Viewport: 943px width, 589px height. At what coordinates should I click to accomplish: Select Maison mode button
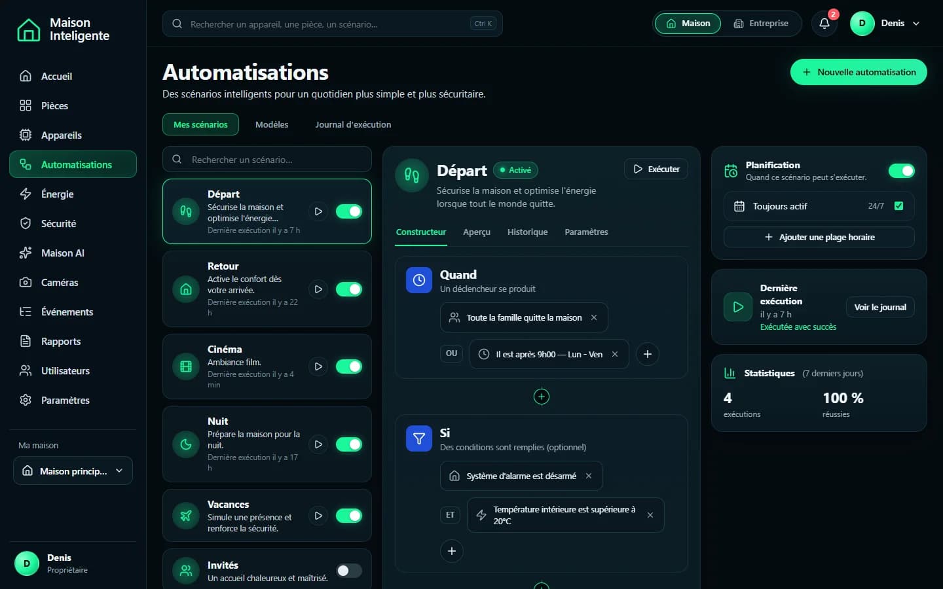[688, 24]
